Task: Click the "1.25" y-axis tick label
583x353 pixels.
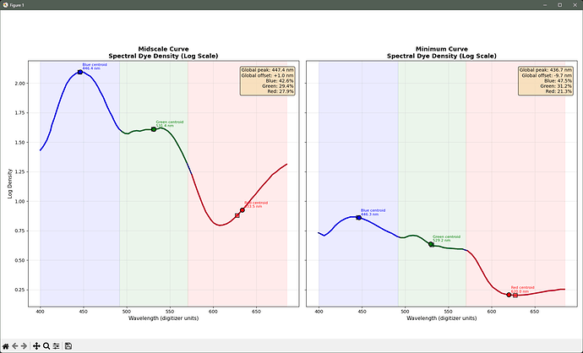Action: pyautogui.click(x=20, y=172)
